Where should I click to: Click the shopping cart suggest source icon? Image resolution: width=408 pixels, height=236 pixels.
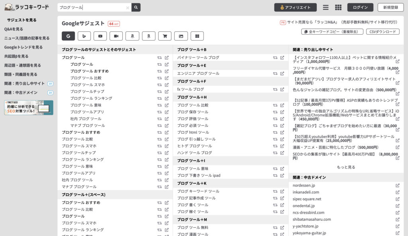[x=165, y=35]
